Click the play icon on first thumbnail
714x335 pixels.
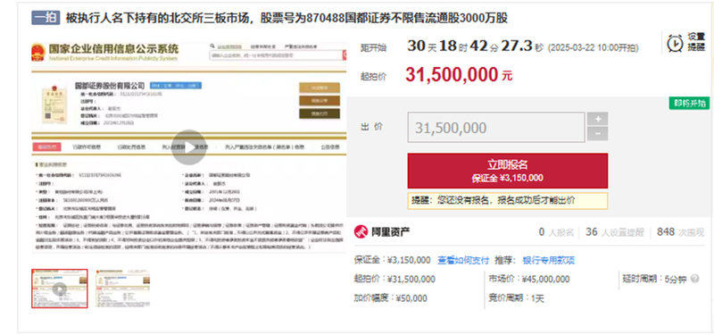tap(60, 289)
